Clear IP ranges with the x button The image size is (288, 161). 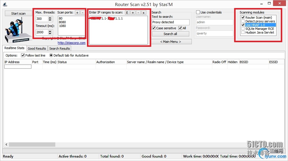144,13
